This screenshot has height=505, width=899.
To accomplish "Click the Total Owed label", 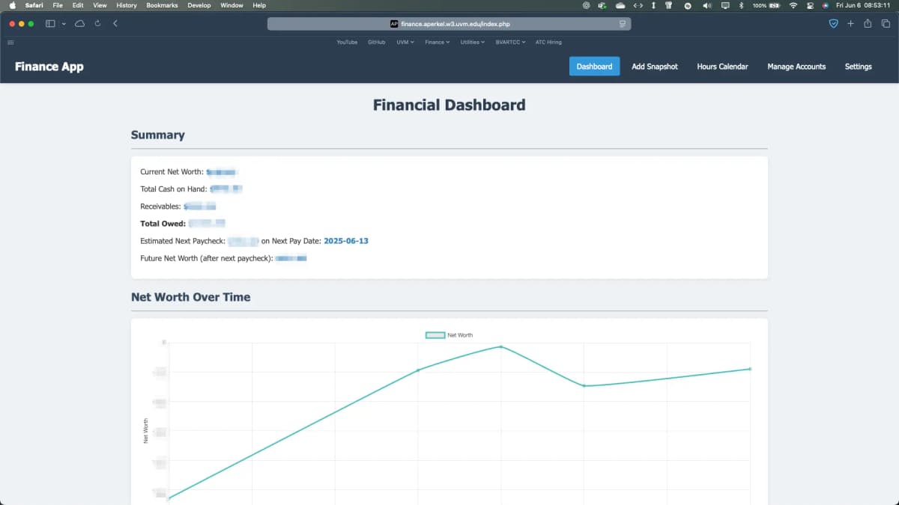I will click(x=163, y=224).
